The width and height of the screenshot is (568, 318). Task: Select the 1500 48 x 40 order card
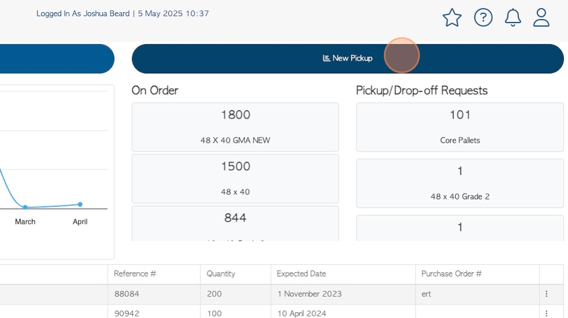[x=235, y=179]
